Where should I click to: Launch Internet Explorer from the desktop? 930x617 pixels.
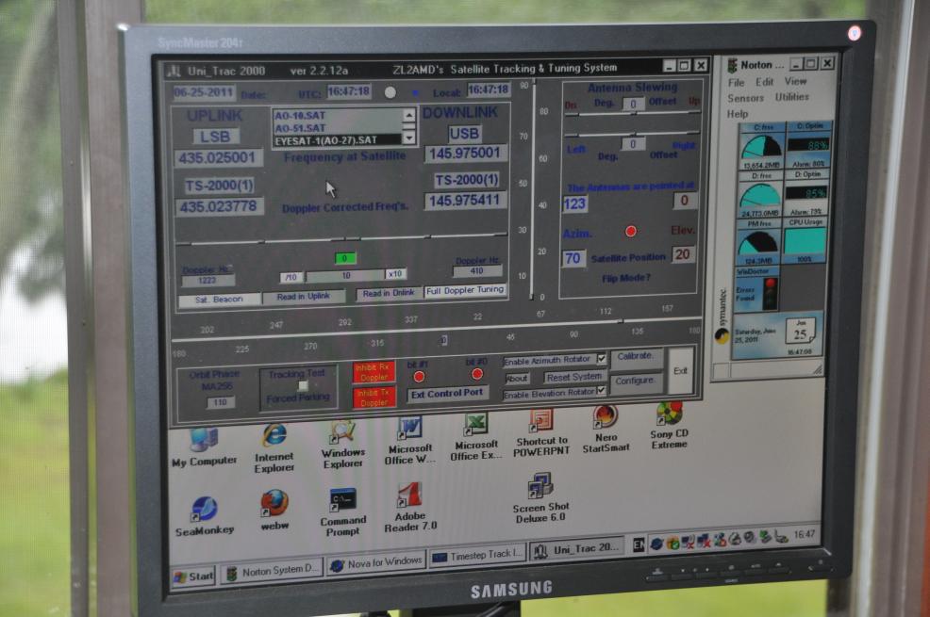274,447
